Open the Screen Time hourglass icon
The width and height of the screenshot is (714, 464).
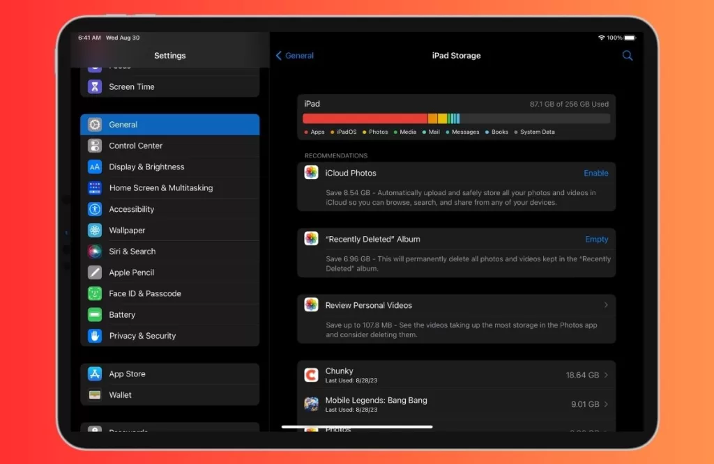pos(95,86)
